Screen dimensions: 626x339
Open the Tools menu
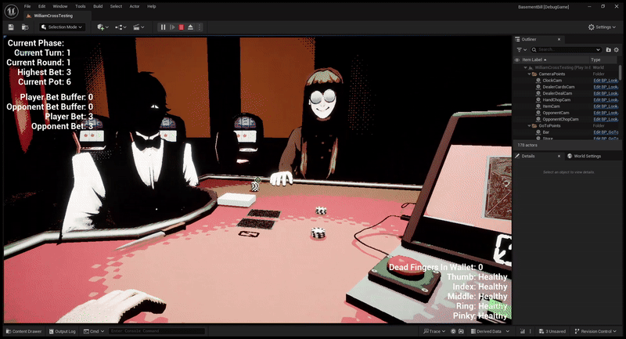coord(81,6)
